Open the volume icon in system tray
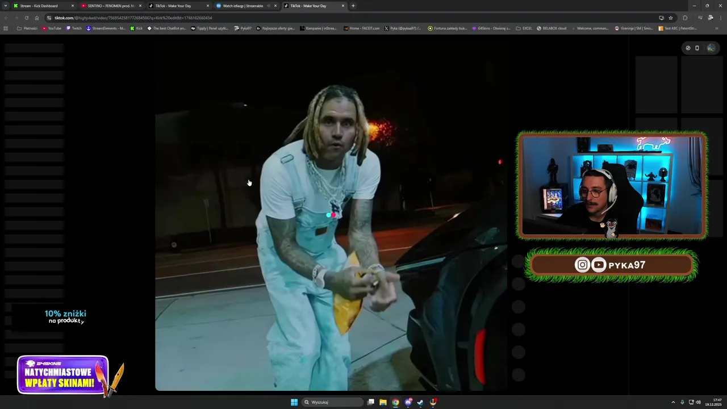 point(698,402)
